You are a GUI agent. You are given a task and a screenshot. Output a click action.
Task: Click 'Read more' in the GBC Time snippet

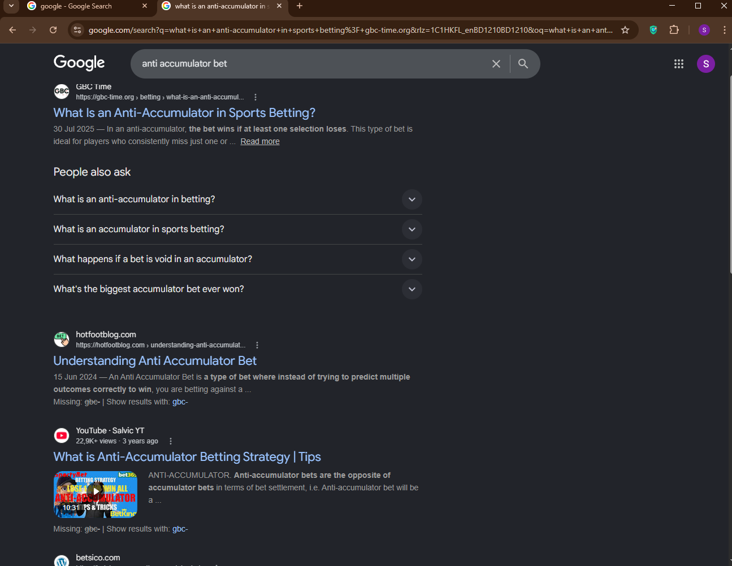[x=260, y=141]
